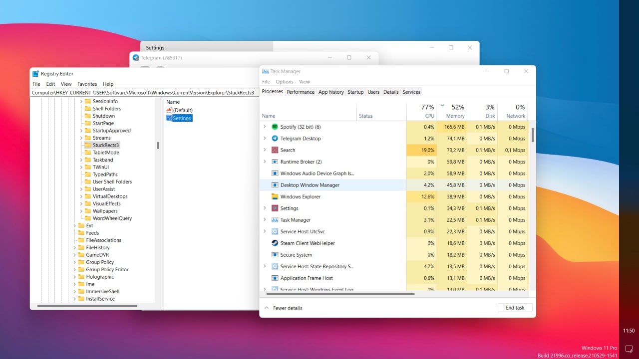Click the Steam Client WebHelper icon

click(x=275, y=243)
